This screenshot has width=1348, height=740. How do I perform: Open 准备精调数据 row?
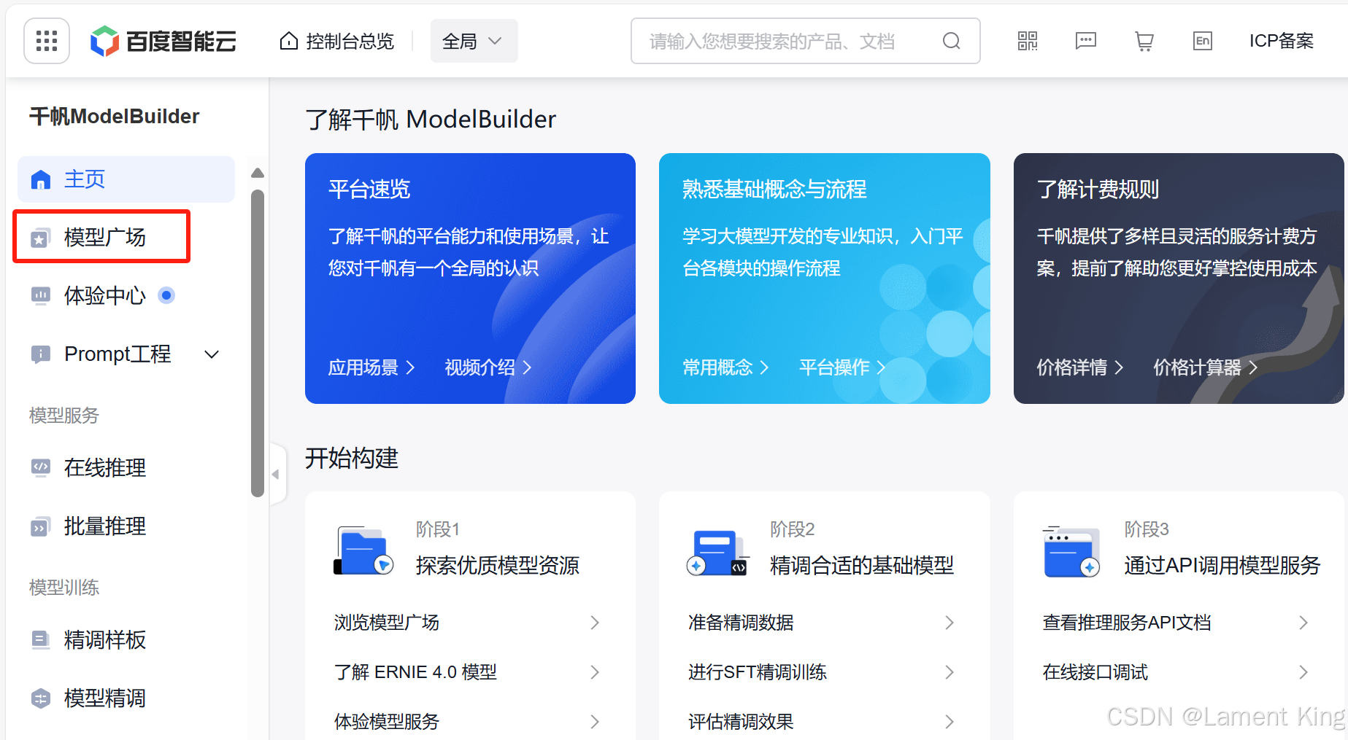click(x=822, y=622)
